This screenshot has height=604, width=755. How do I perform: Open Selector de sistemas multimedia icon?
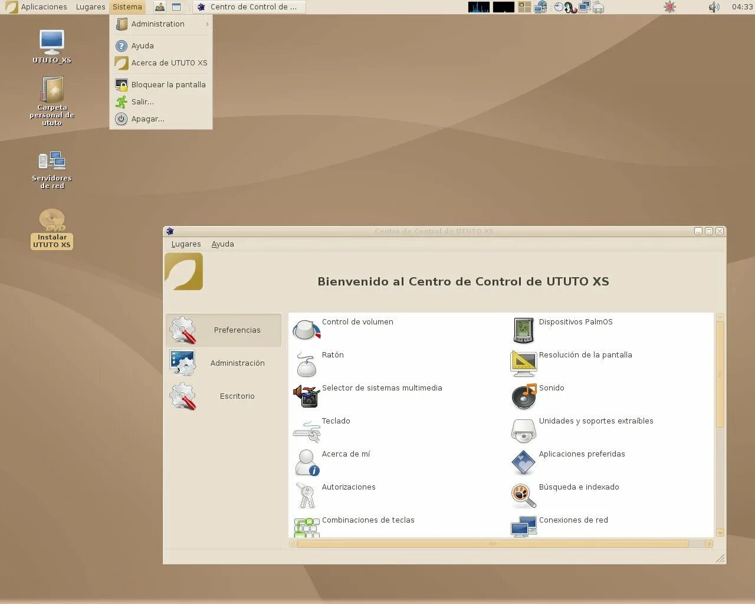point(307,396)
